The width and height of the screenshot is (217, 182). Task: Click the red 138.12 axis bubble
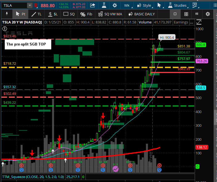click(x=202, y=147)
